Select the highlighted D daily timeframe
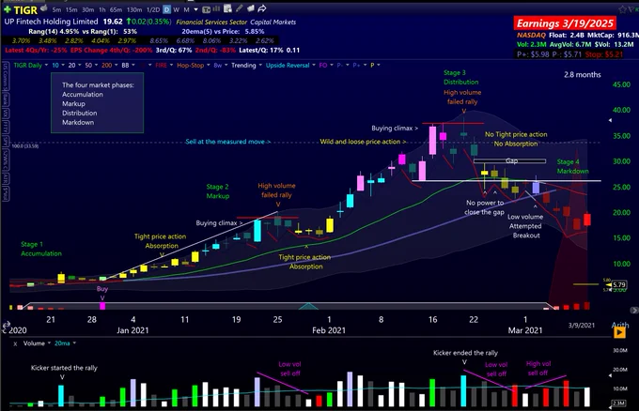639x411 pixels. point(166,9)
